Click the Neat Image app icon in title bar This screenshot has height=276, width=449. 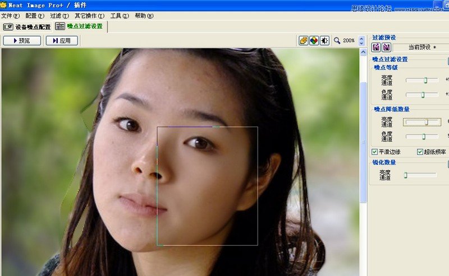tap(3, 5)
